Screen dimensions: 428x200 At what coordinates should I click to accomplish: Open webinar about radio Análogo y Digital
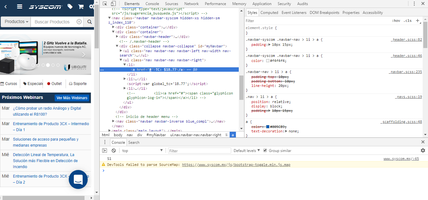pyautogui.click(x=47, y=111)
